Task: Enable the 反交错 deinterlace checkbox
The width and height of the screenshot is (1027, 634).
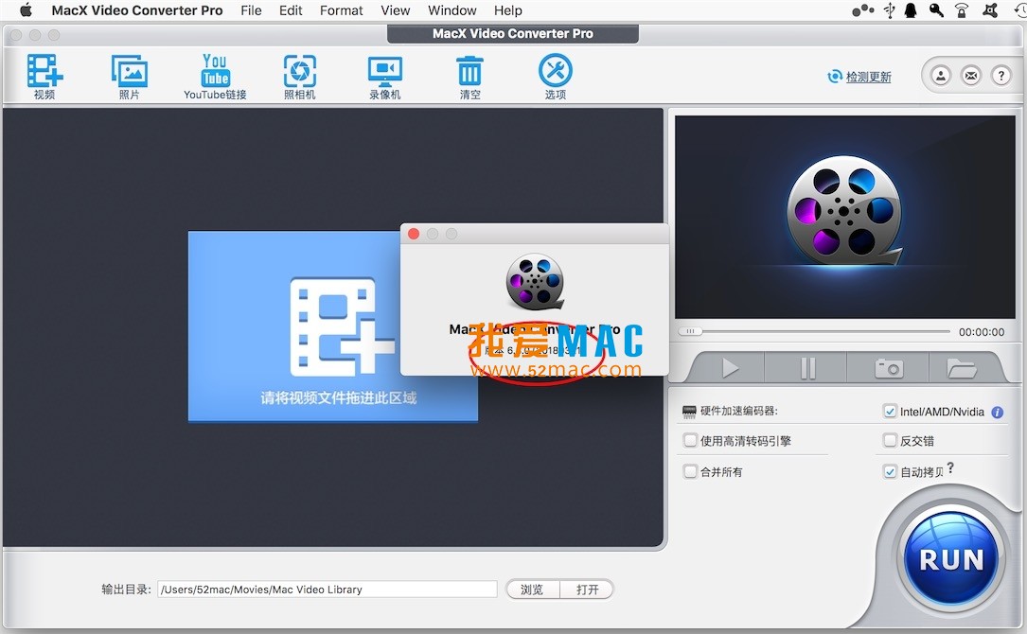Action: tap(890, 440)
